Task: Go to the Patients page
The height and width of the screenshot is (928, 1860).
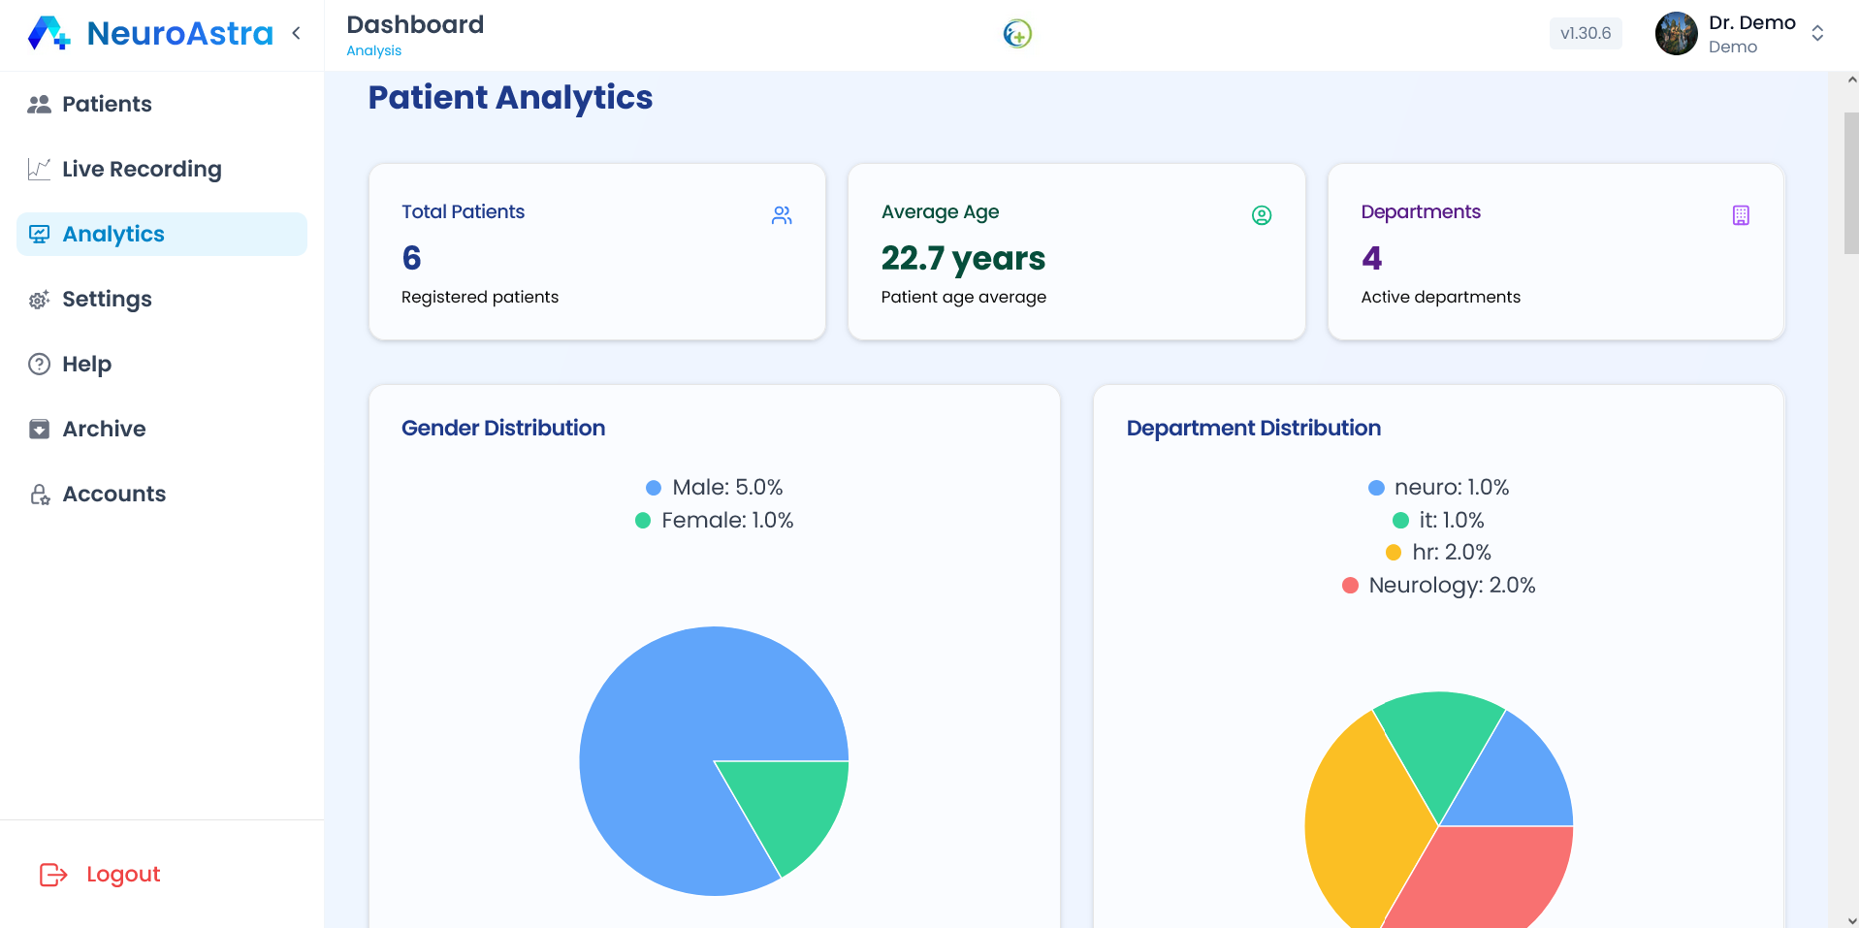Action: point(107,105)
